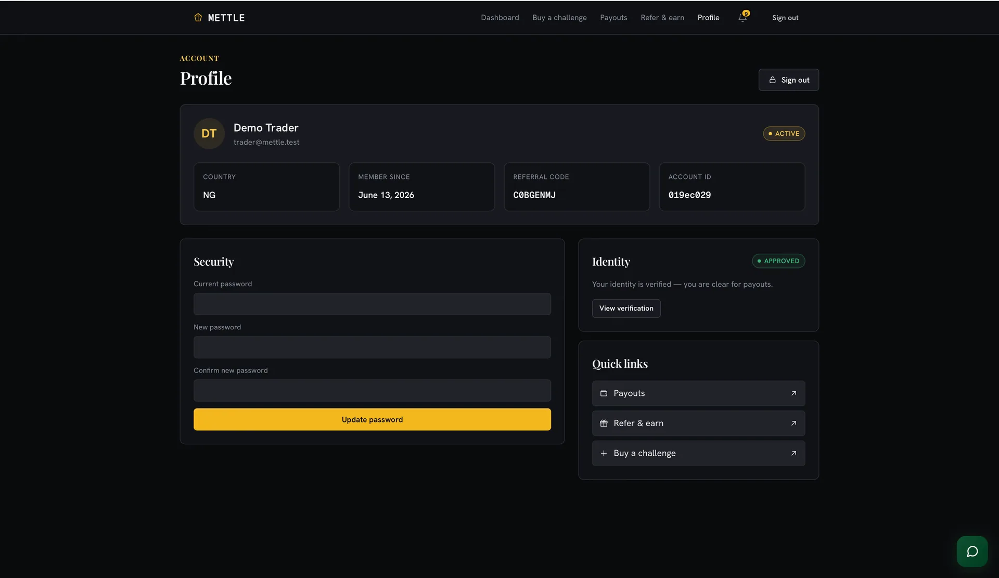The height and width of the screenshot is (578, 999).
Task: Click the ACTIVE status badge
Action: [784, 134]
